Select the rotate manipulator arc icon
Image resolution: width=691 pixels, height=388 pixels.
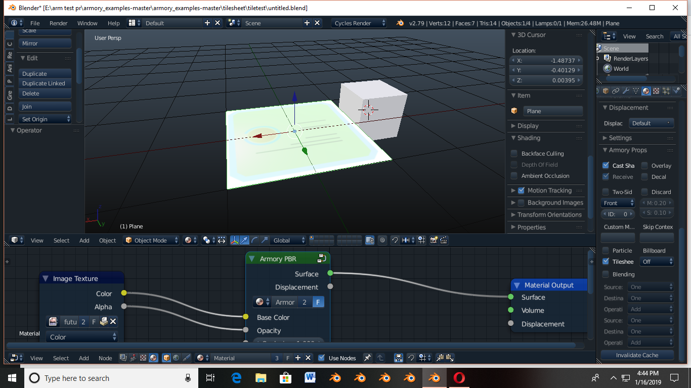pyautogui.click(x=254, y=240)
